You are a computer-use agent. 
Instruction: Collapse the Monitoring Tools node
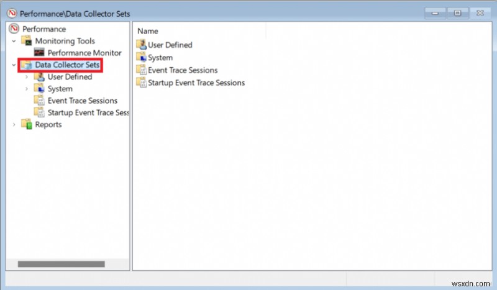tap(14, 41)
